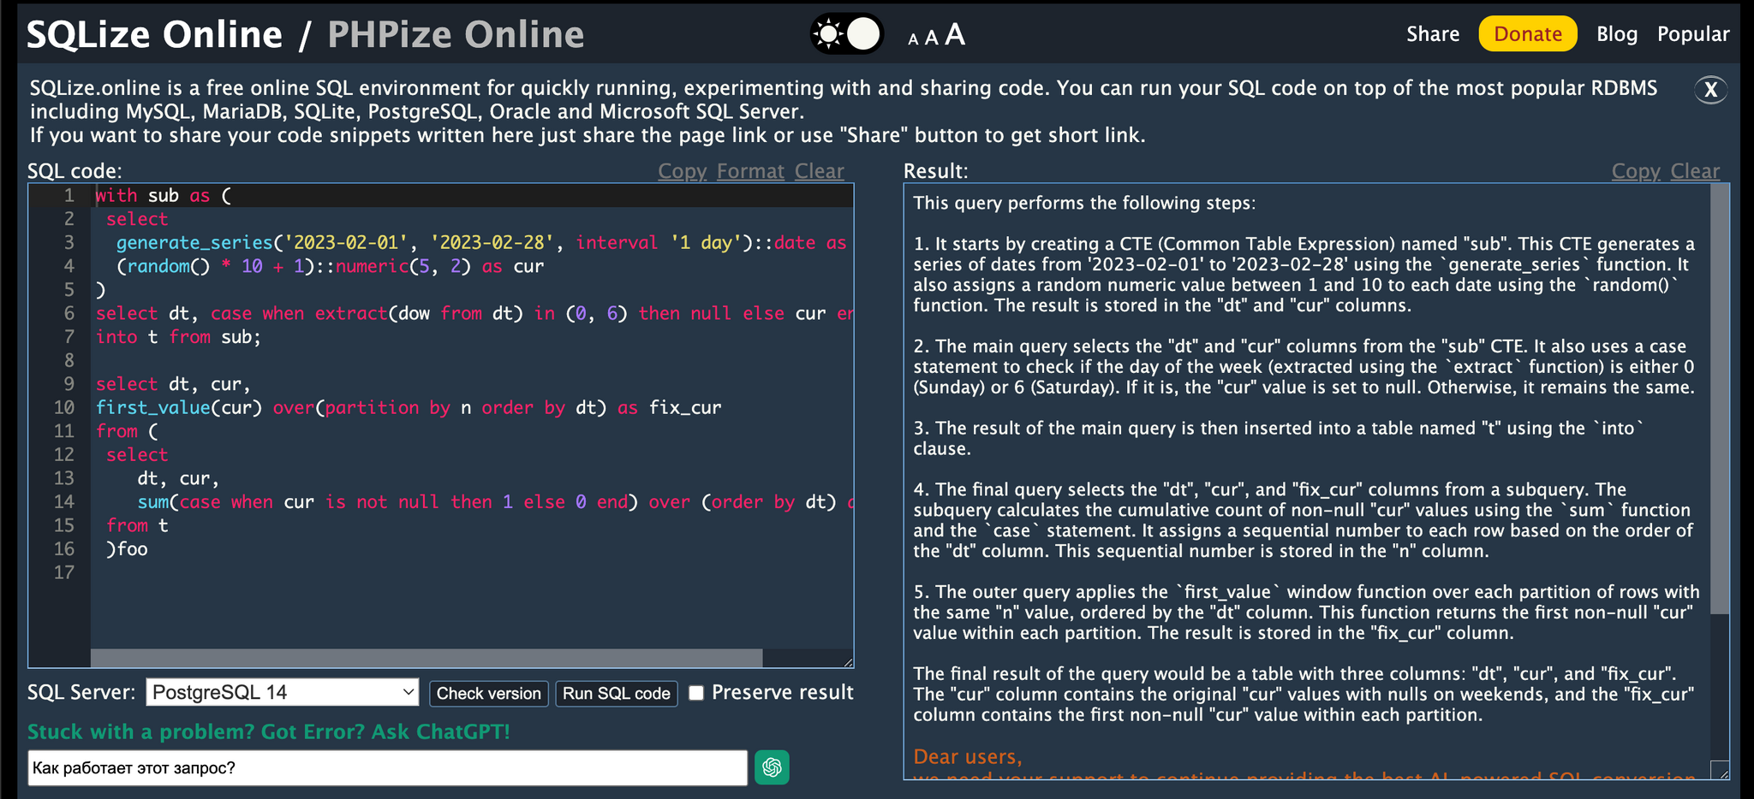Open the Share menu item
The height and width of the screenshot is (799, 1754).
tap(1432, 34)
